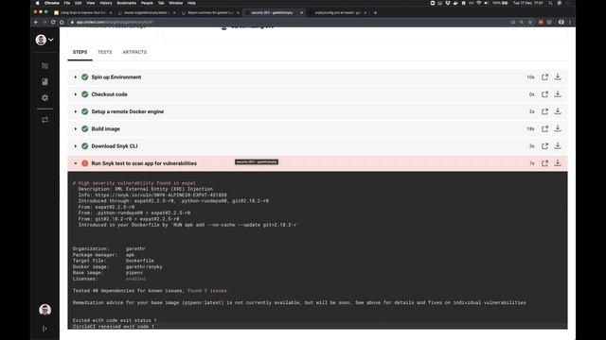
Task: Expand the Build image step
Action: coord(76,128)
